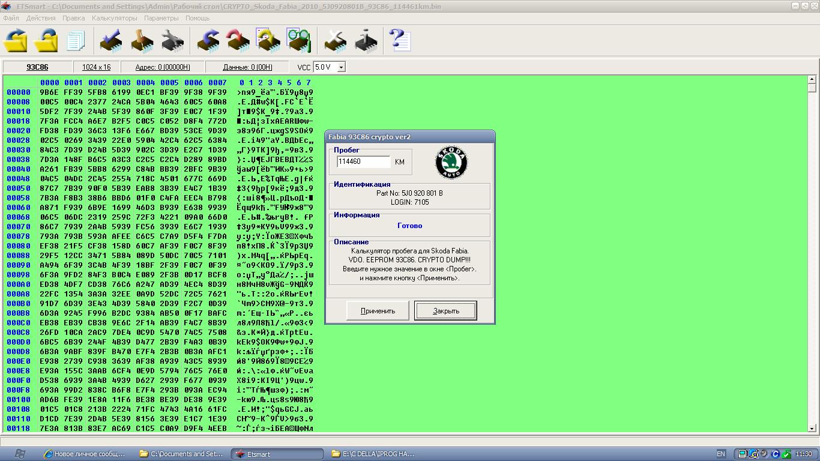This screenshot has height=461, width=820.
Task: Click row address 000A0
Action: coord(19,285)
